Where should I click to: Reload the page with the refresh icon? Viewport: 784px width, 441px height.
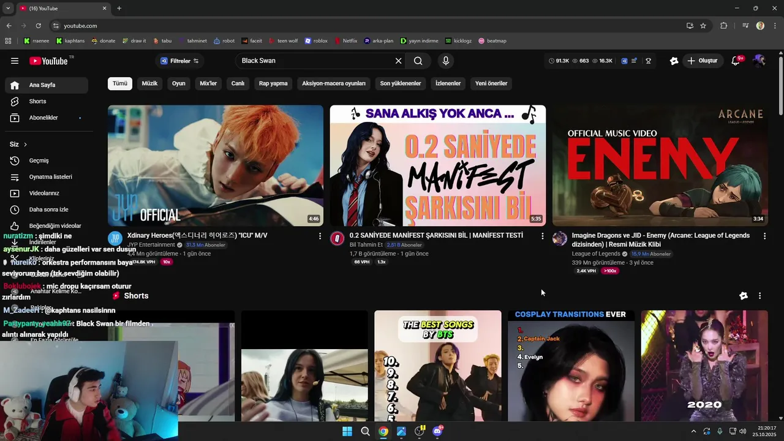point(38,26)
